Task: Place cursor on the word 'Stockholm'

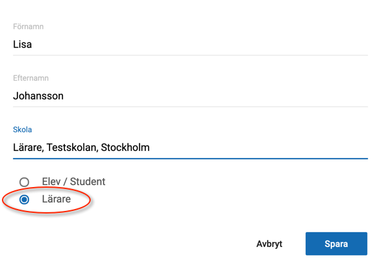Action: 125,148
